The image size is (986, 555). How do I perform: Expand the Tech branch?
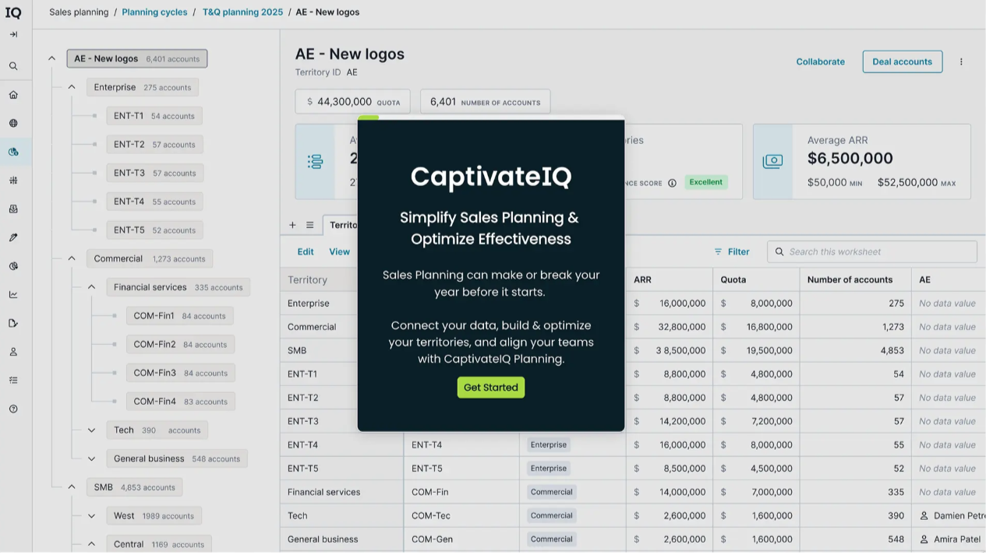click(x=91, y=430)
